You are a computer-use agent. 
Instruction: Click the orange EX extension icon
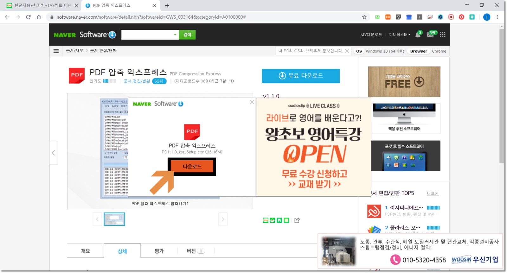pos(388,17)
